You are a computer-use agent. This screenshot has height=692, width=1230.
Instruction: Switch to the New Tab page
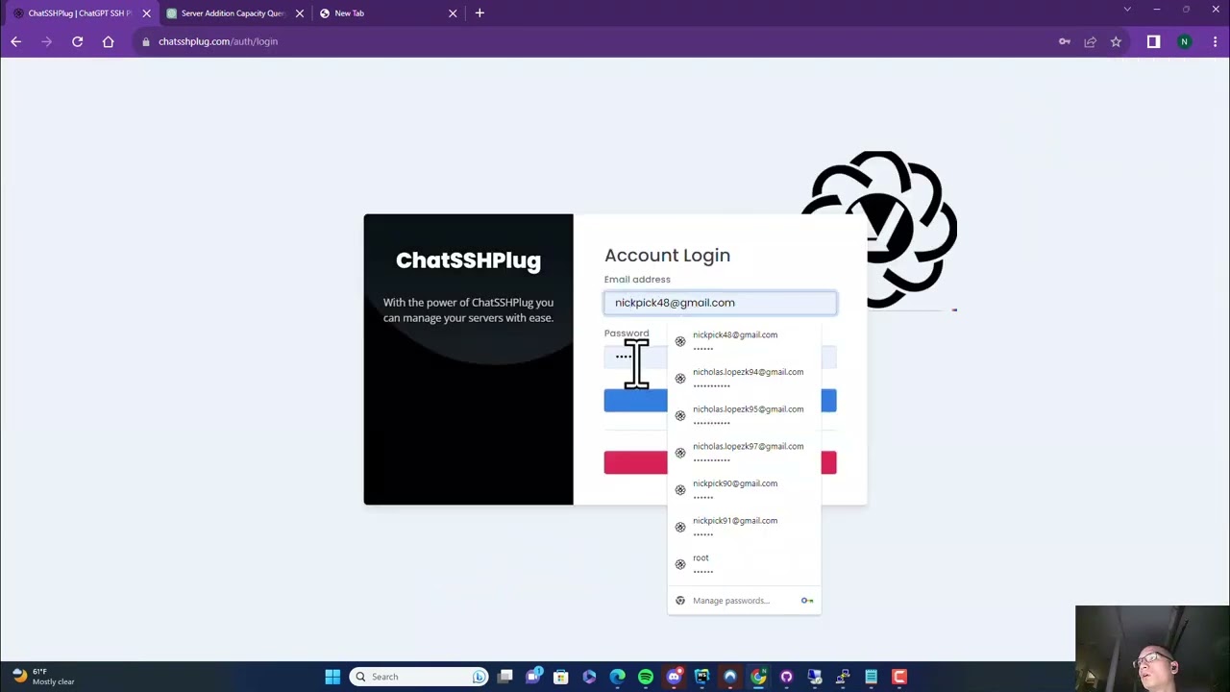tap(349, 12)
